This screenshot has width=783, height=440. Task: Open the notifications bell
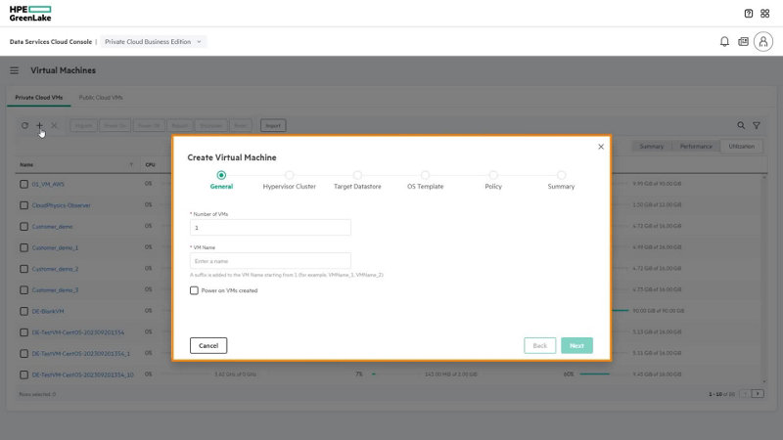click(724, 41)
